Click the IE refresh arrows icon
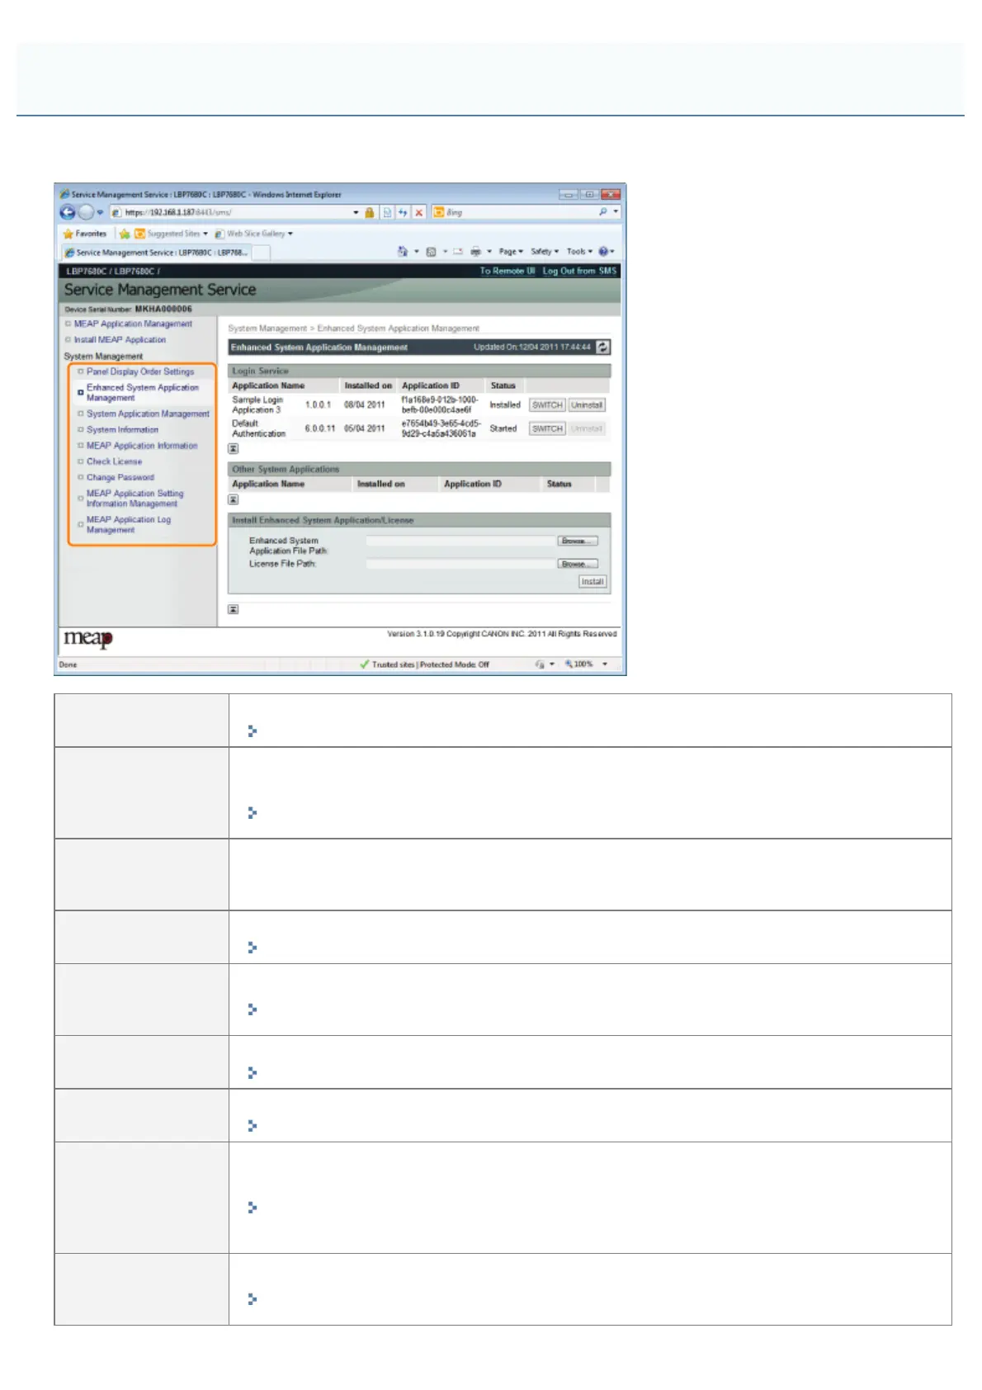 click(403, 213)
